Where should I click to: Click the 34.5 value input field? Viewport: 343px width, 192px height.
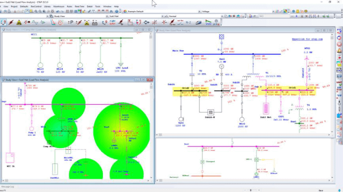click(274, 16)
